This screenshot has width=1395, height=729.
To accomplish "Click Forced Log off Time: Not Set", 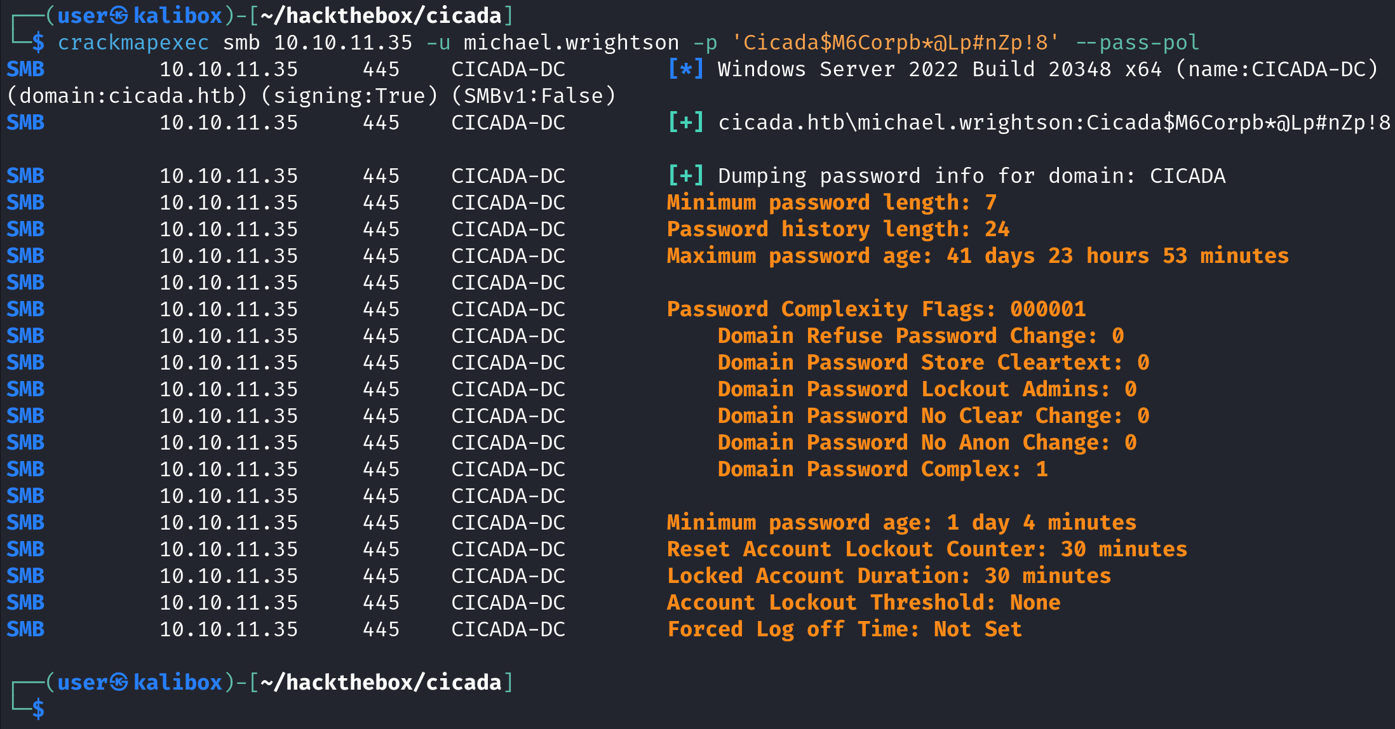I will pyautogui.click(x=845, y=629).
